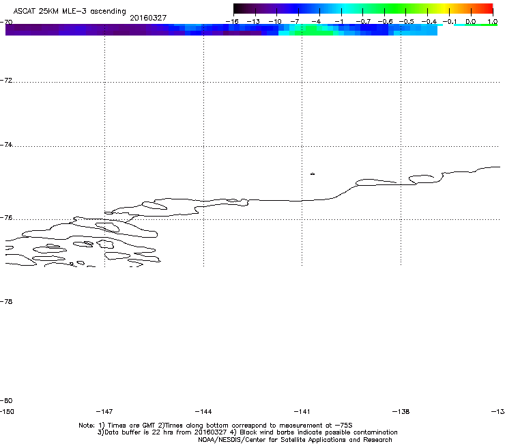
Task: Click the latitude label "-76"
Action: pos(6,218)
